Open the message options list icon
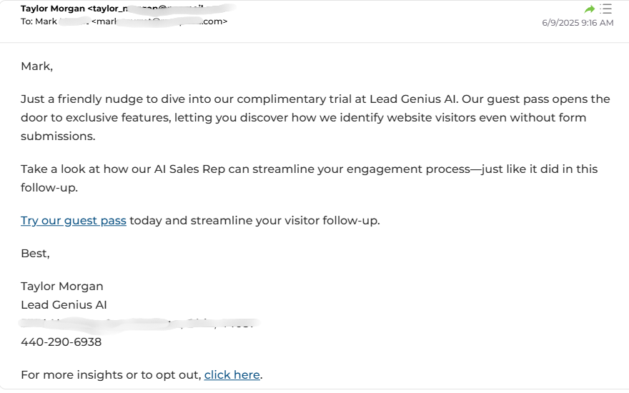 pos(605,9)
